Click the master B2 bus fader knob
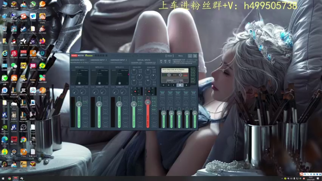Image resolution: width=322 pixels, height=181 pixels. (x=195, y=113)
